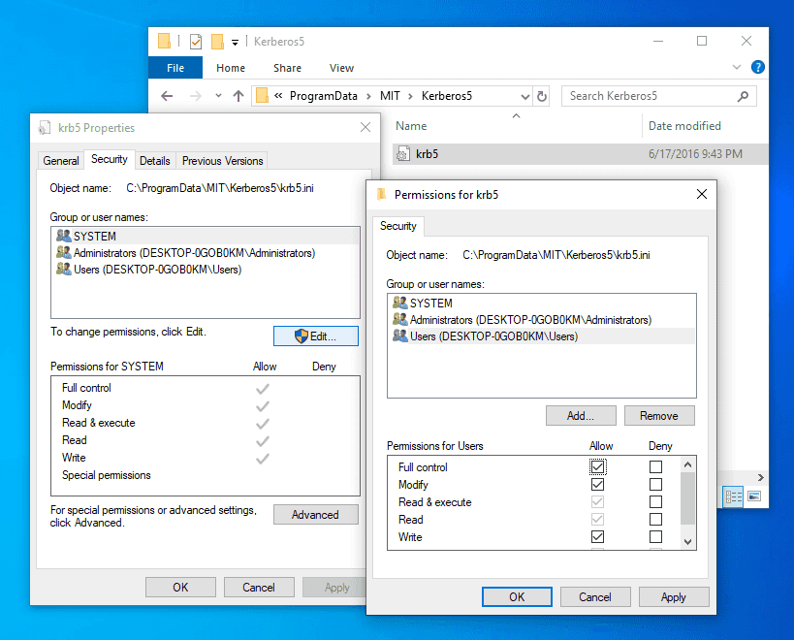Screen dimensions: 794x640
Task: Go back with the Explorer back arrow
Action: pyautogui.click(x=167, y=96)
